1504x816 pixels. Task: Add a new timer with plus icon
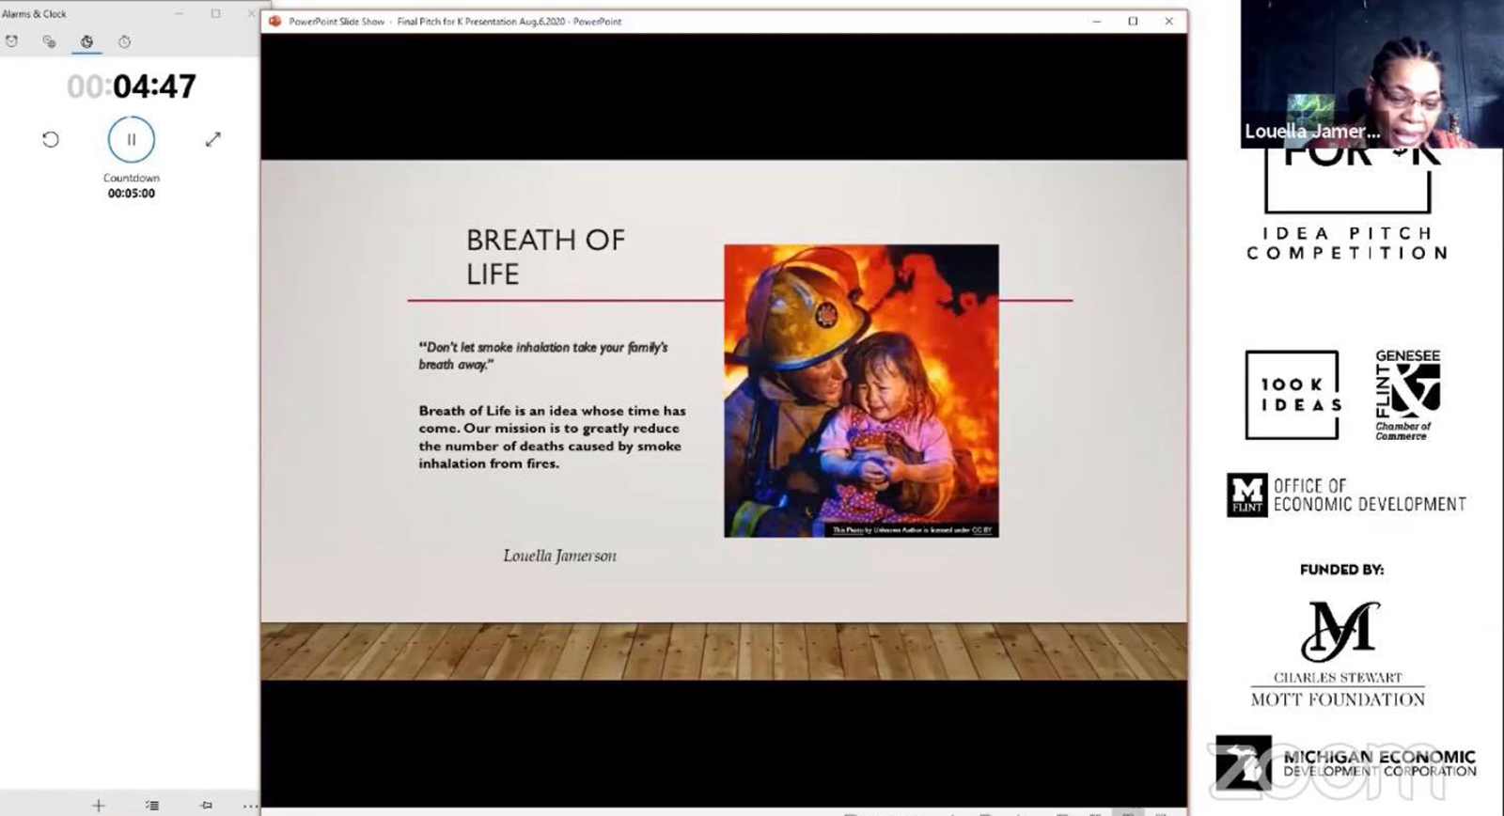click(x=98, y=805)
